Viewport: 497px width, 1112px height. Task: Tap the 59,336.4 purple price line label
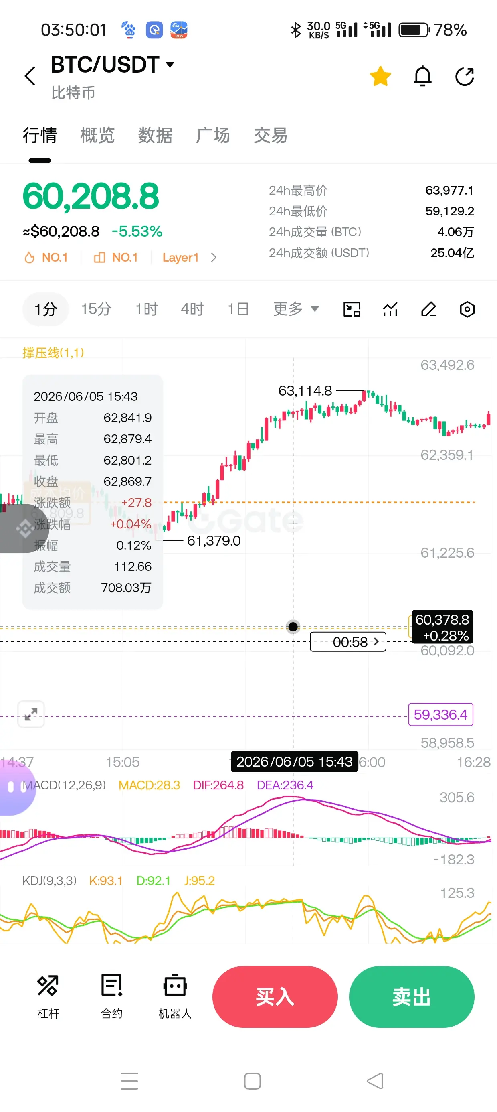pos(440,714)
